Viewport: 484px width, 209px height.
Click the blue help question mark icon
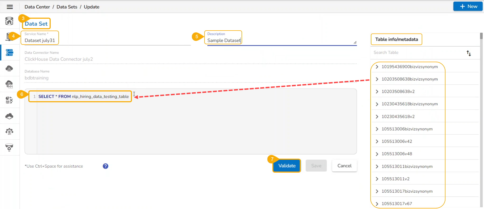(106, 166)
